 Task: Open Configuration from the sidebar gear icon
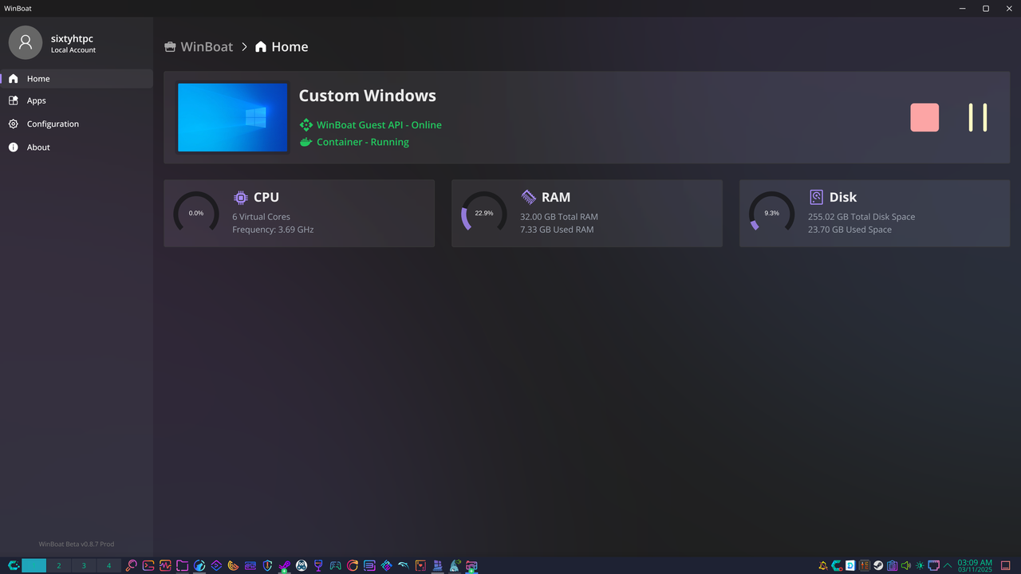pos(53,124)
